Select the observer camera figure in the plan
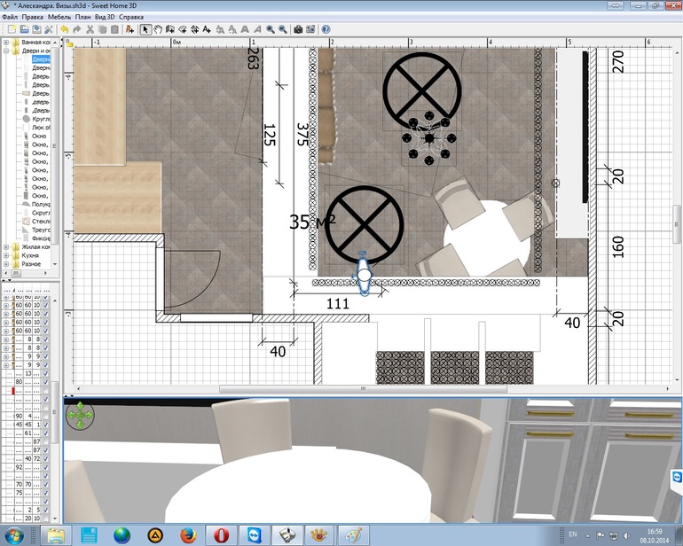Viewport: 683px width, 546px height. pos(364,274)
